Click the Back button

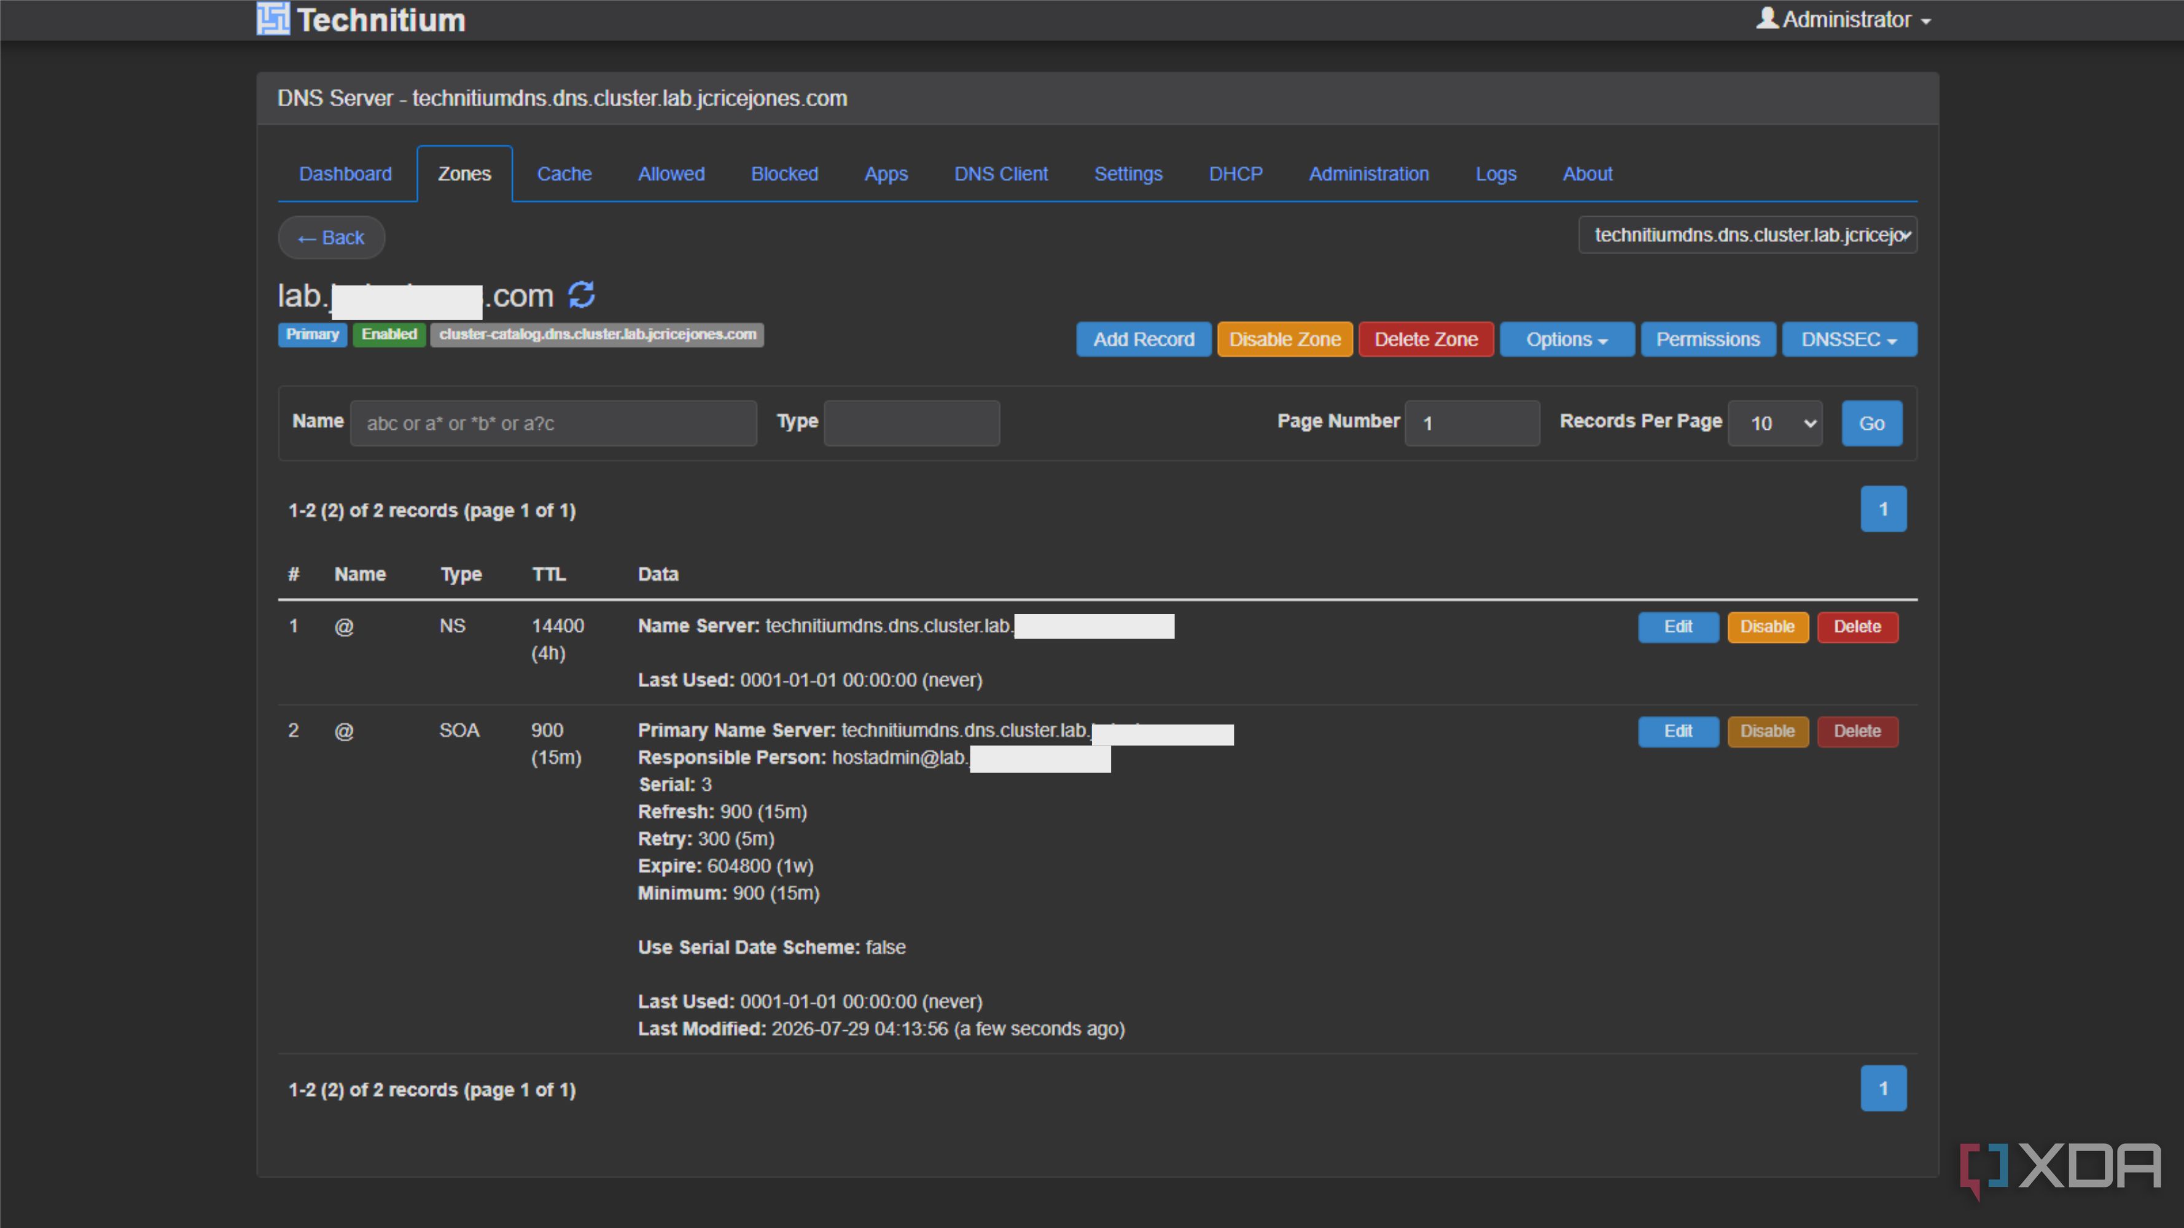pyautogui.click(x=332, y=237)
